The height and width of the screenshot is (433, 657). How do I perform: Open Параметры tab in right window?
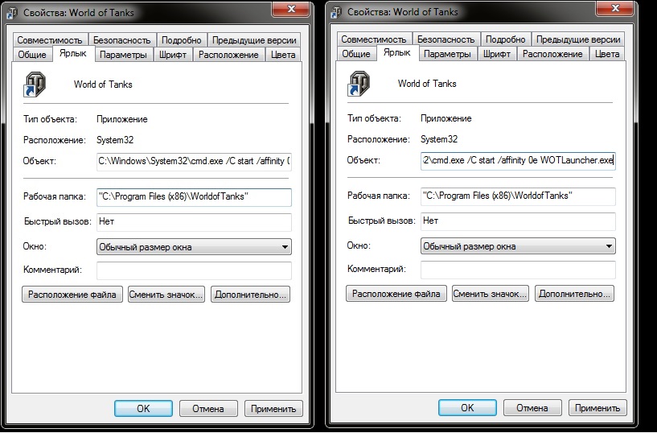pos(447,54)
